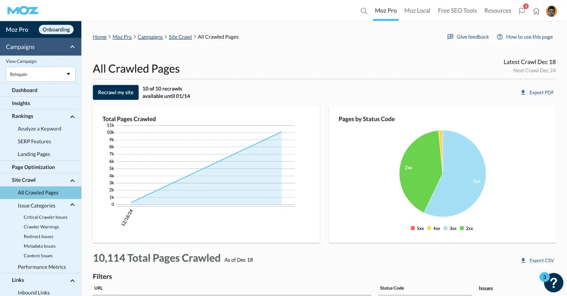Click the Export CSV download icon

click(523, 260)
